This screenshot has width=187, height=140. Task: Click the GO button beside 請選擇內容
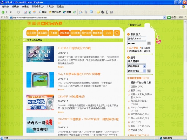149,71
